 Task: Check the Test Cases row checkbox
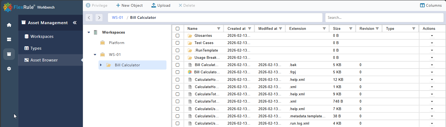pos(178,43)
